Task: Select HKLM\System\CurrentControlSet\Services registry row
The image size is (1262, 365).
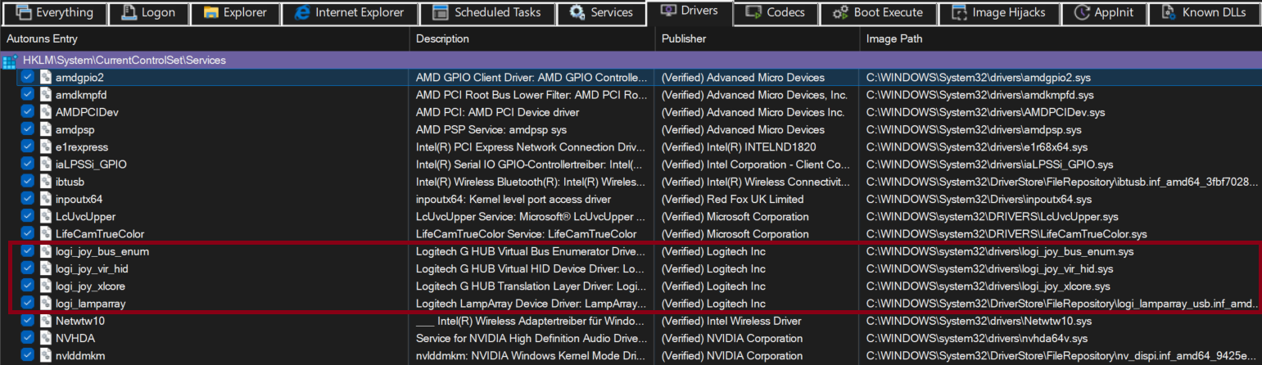Action: pos(631,61)
